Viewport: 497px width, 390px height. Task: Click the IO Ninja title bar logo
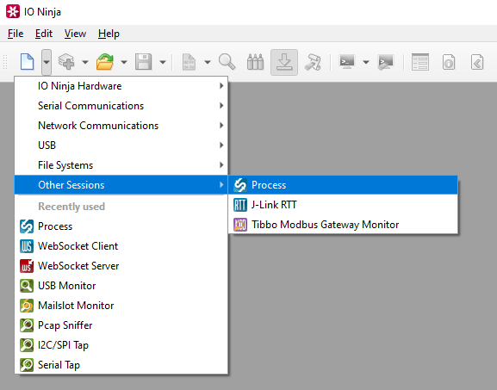tap(13, 12)
